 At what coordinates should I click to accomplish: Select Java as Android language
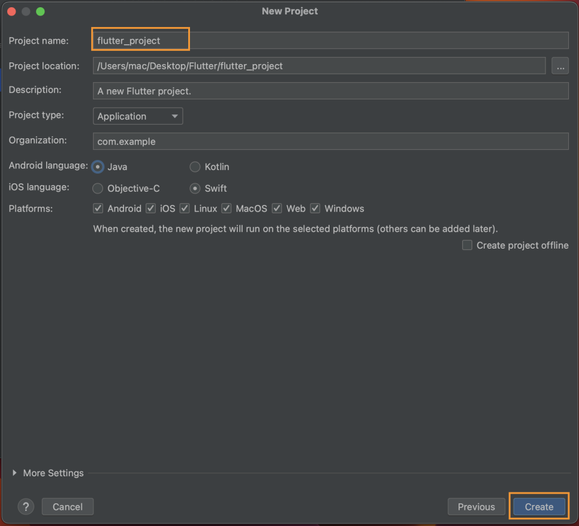(98, 167)
